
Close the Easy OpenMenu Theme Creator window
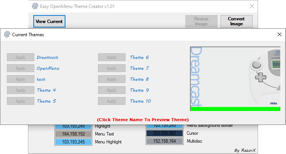pyautogui.click(x=252, y=6)
